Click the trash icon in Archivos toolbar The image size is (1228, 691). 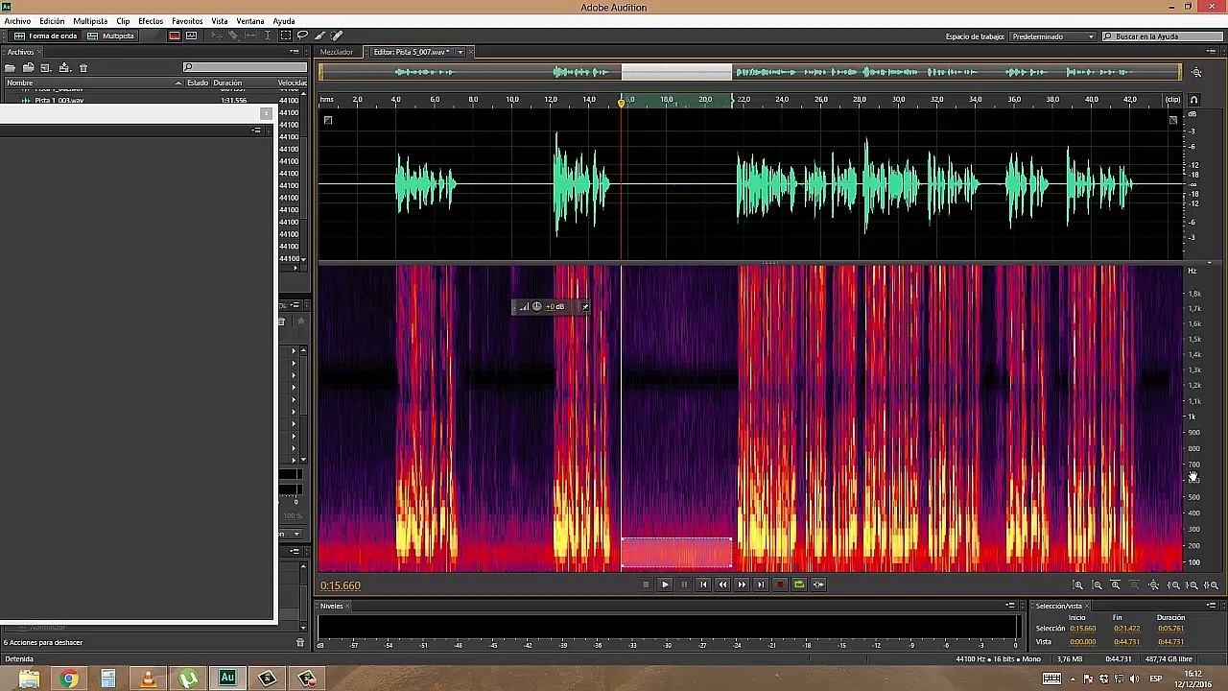pyautogui.click(x=83, y=68)
